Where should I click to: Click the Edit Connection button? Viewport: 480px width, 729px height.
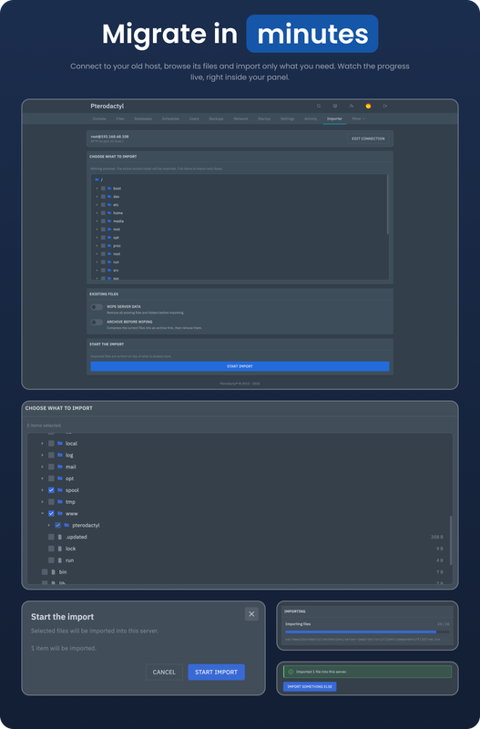(368, 139)
